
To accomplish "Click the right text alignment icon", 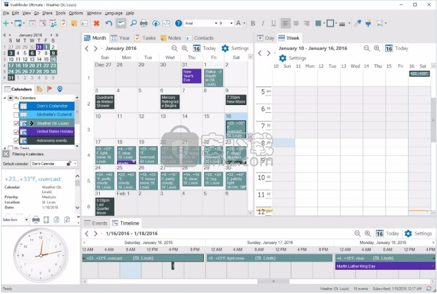I will tap(306, 23).
